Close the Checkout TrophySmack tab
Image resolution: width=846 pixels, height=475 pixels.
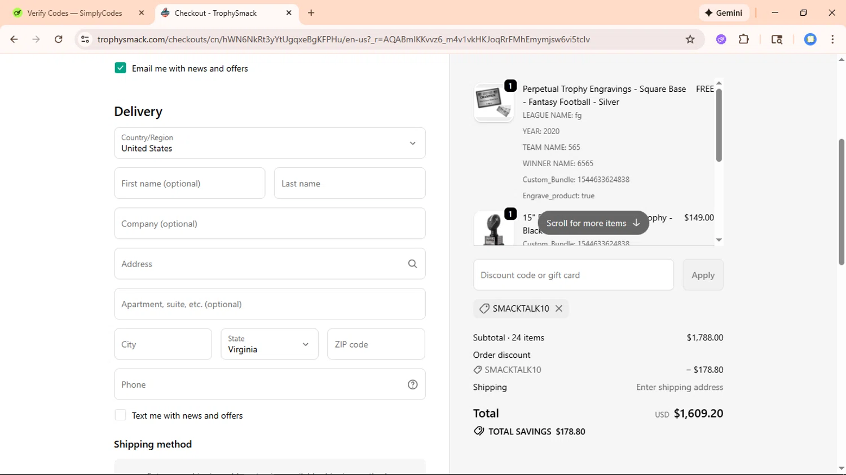point(289,13)
